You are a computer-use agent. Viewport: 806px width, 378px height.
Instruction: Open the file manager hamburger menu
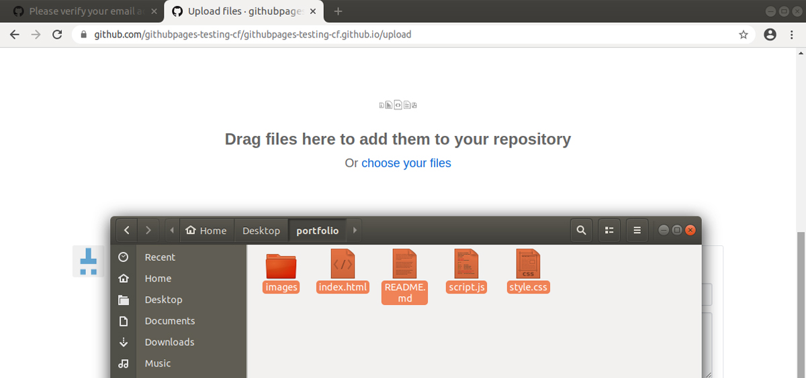(x=637, y=231)
